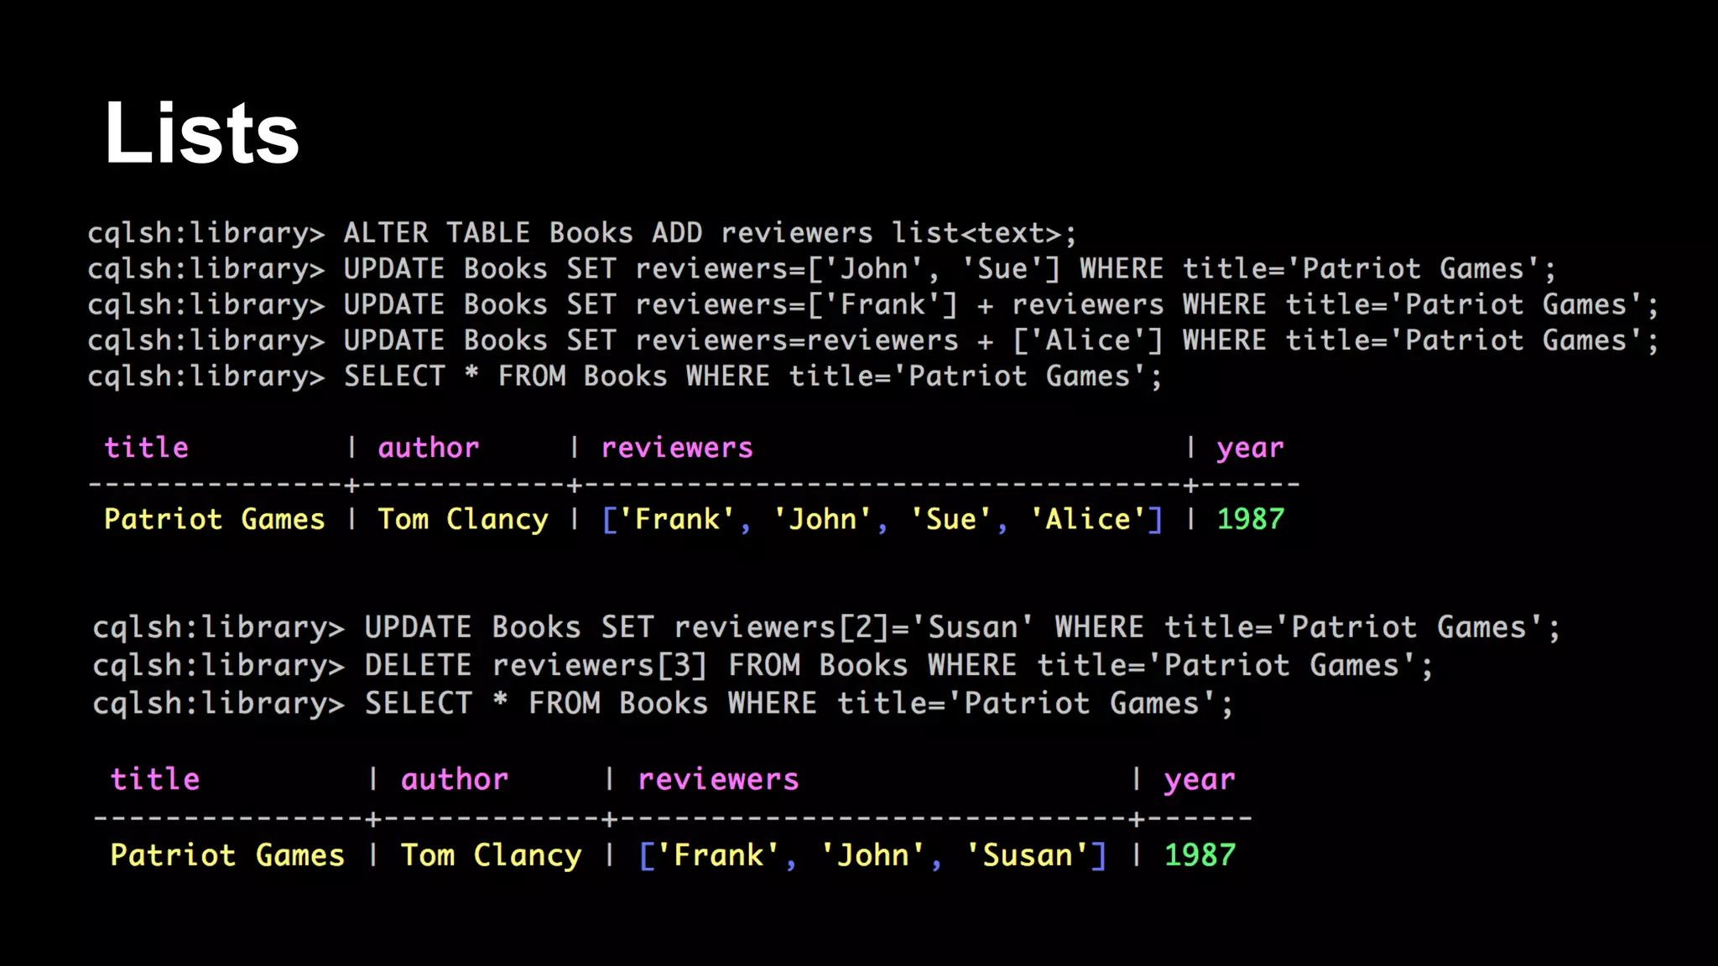
Task: Click the first table's title column header
Action: [x=146, y=448]
